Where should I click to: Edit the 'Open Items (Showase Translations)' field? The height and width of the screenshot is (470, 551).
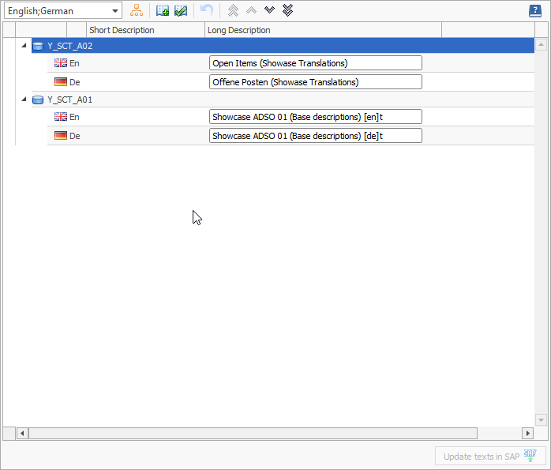(x=315, y=63)
